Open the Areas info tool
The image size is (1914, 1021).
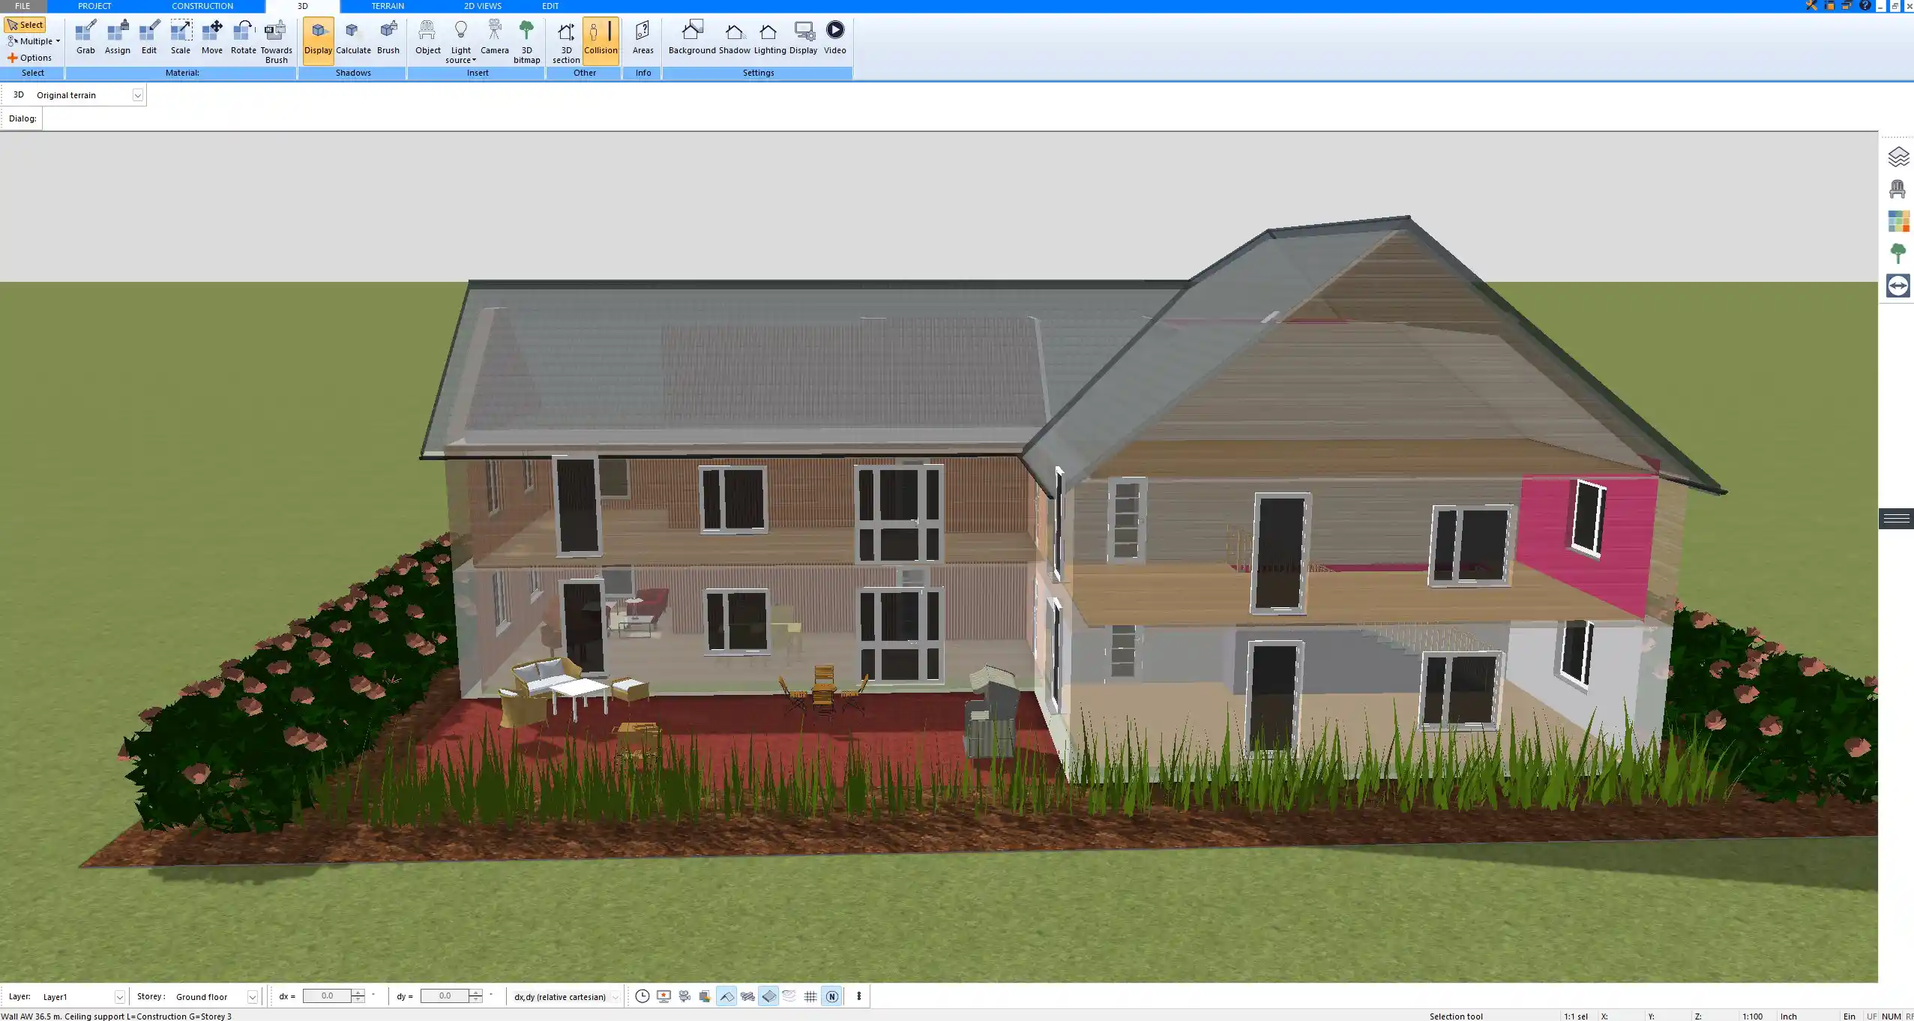(642, 35)
